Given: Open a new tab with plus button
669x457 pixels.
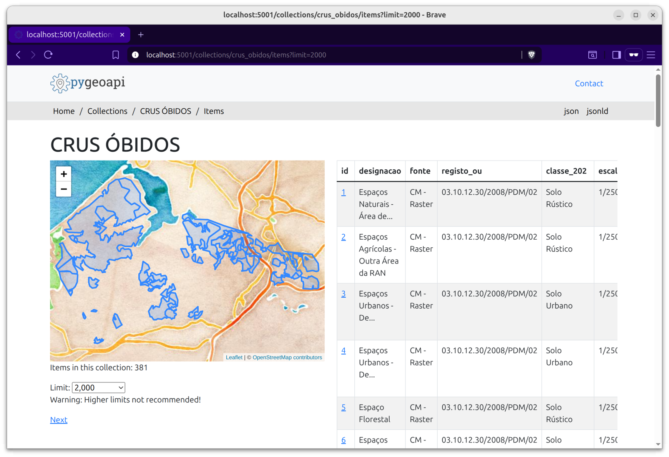Looking at the screenshot, I should point(141,35).
